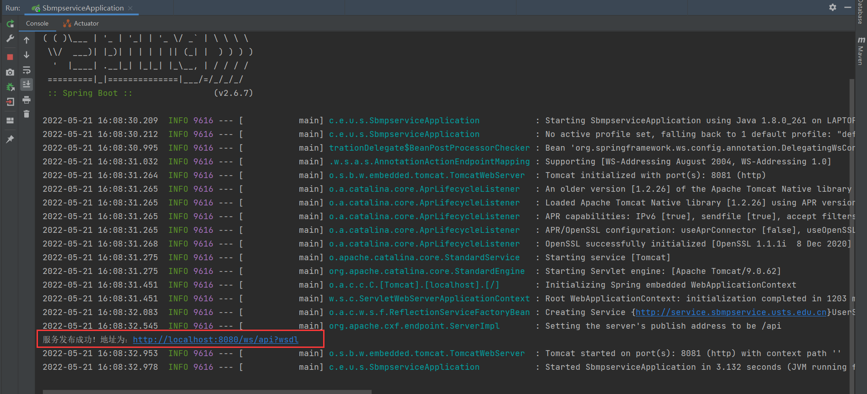Viewport: 867px width, 394px height.
Task: Open the service.sbmpservice.usts.edu.cn link
Action: pyautogui.click(x=731, y=312)
